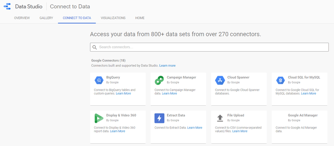Click the Cloud Spanner card title
Image resolution: width=334 pixels, height=146 pixels.
238,78
